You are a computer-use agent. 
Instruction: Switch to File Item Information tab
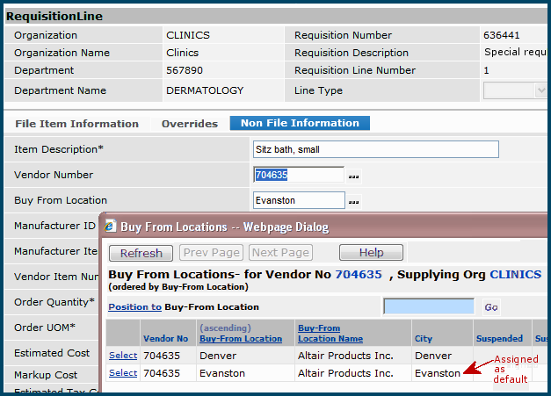click(77, 124)
